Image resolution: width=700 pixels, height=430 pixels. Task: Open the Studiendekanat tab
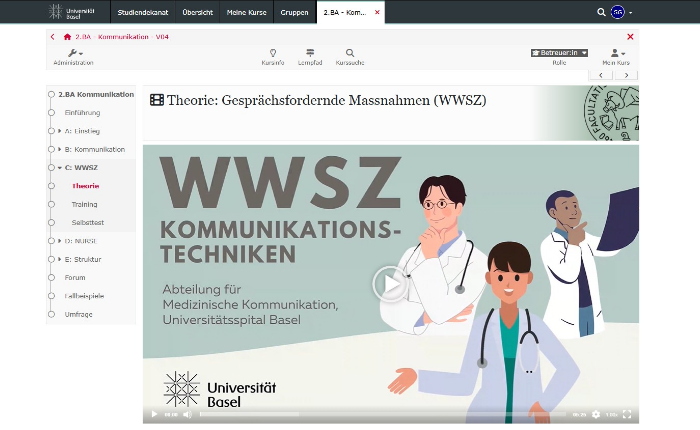pyautogui.click(x=143, y=12)
